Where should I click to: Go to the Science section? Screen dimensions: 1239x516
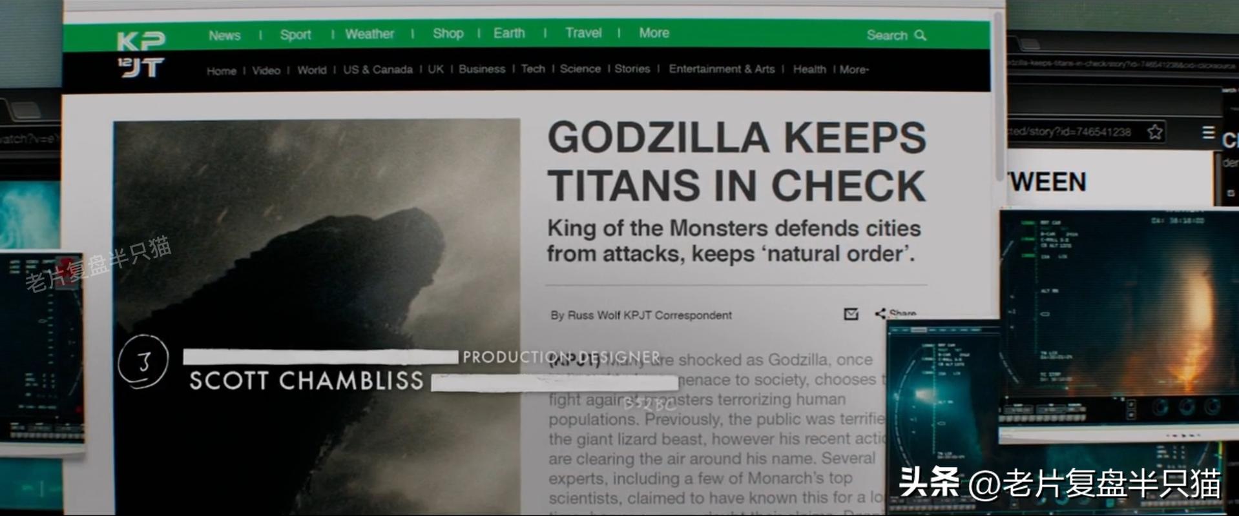[580, 69]
